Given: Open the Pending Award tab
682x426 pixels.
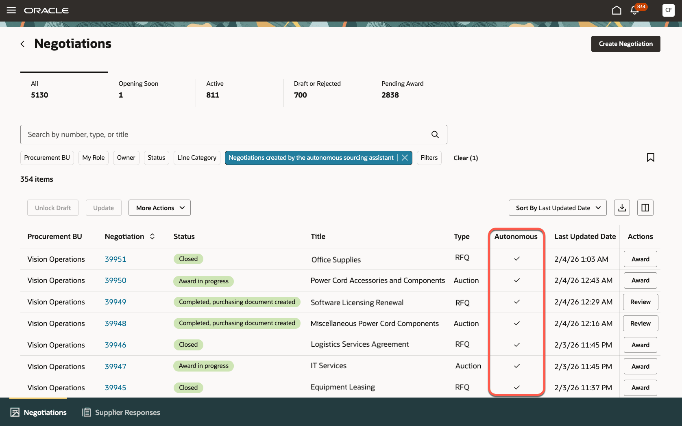Looking at the screenshot, I should tap(402, 89).
